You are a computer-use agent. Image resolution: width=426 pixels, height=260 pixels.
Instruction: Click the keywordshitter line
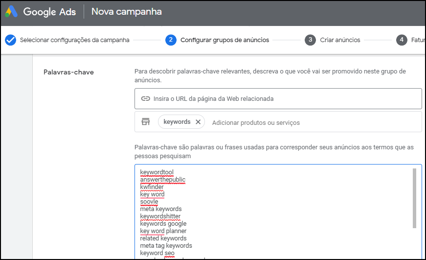click(x=160, y=216)
